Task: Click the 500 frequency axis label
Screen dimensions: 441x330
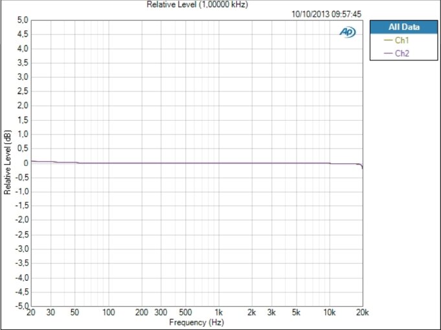Action: coord(185,312)
